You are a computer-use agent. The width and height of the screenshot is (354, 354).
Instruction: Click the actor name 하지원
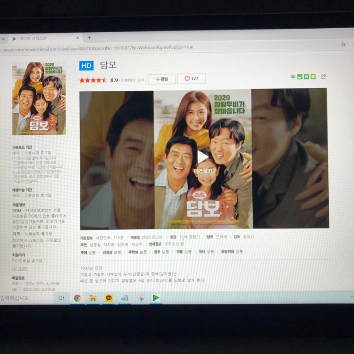click(x=109, y=245)
